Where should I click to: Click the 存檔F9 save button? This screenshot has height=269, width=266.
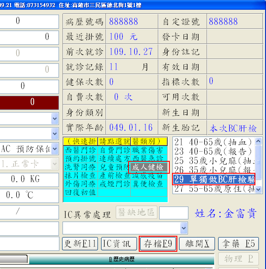[x=158, y=244]
